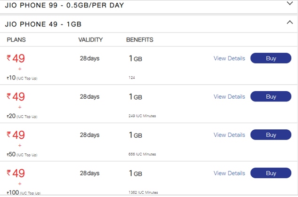Buy the ₹49 plan with ₹10 top up

click(x=271, y=58)
